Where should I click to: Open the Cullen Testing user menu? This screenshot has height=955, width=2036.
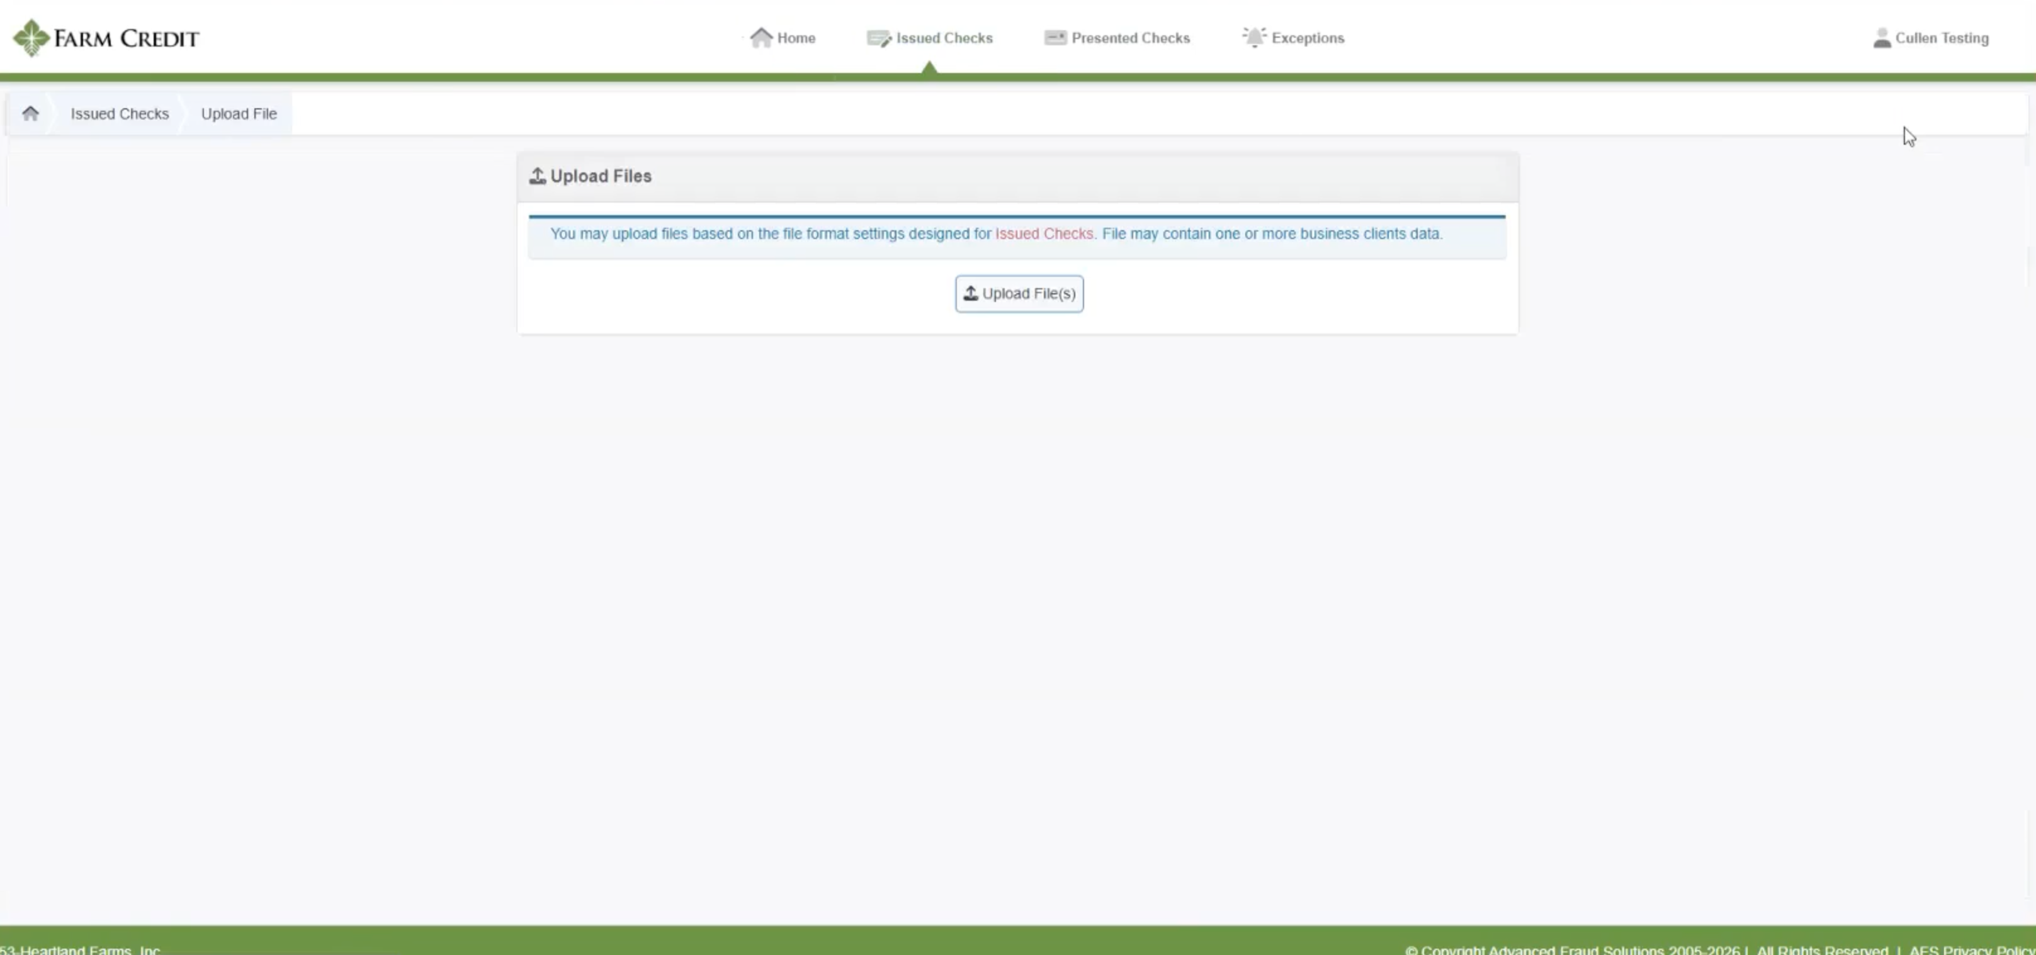(x=1941, y=38)
